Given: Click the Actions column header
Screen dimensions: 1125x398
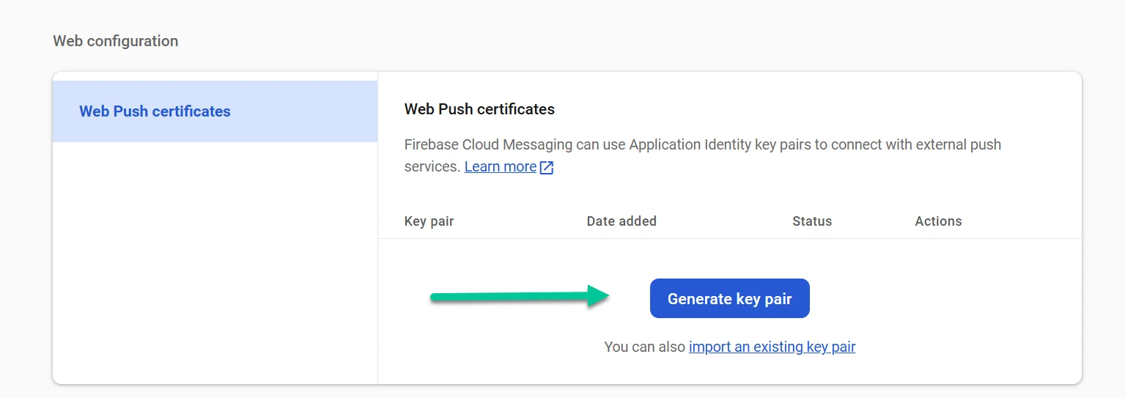Looking at the screenshot, I should click(937, 221).
